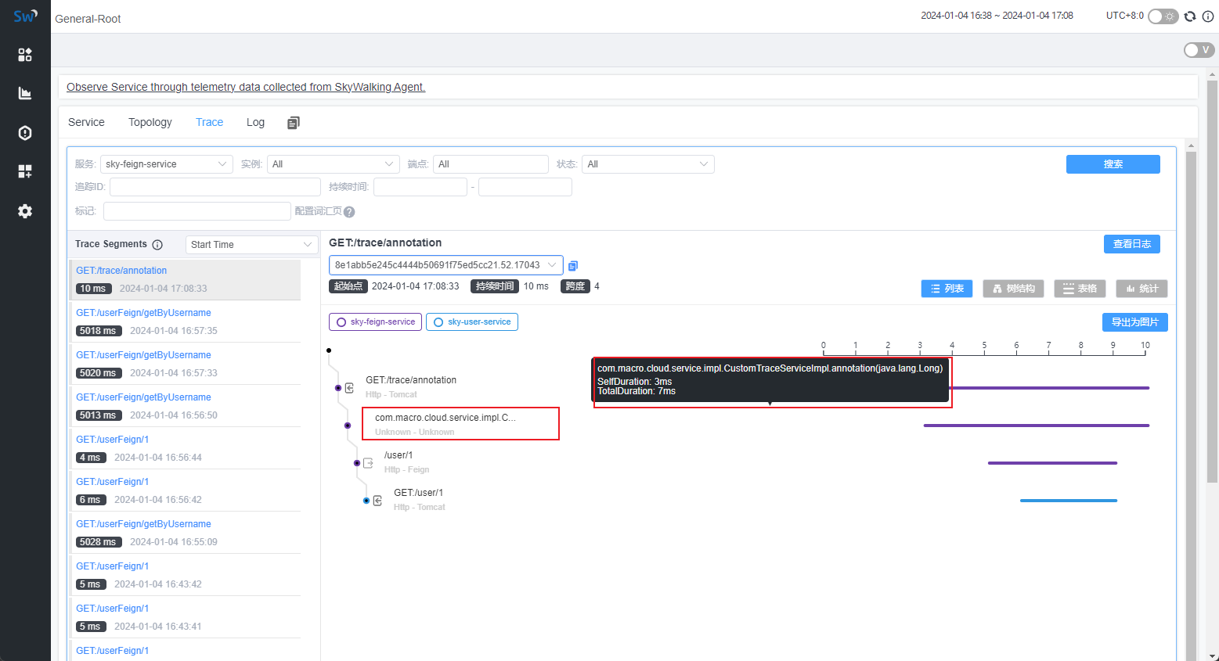
Task: Toggle the sky-user-service legend filter
Action: [471, 322]
